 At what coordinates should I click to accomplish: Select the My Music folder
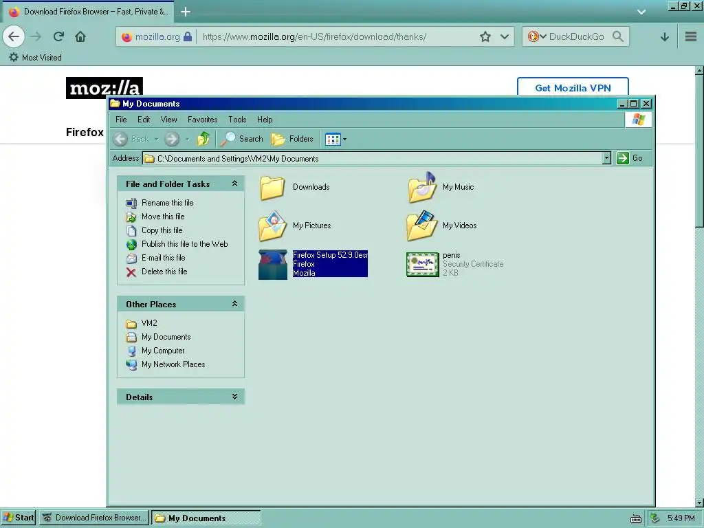[441, 187]
